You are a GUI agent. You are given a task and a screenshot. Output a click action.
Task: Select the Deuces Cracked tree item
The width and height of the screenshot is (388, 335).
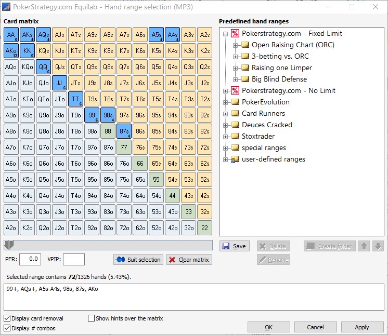pyautogui.click(x=267, y=125)
